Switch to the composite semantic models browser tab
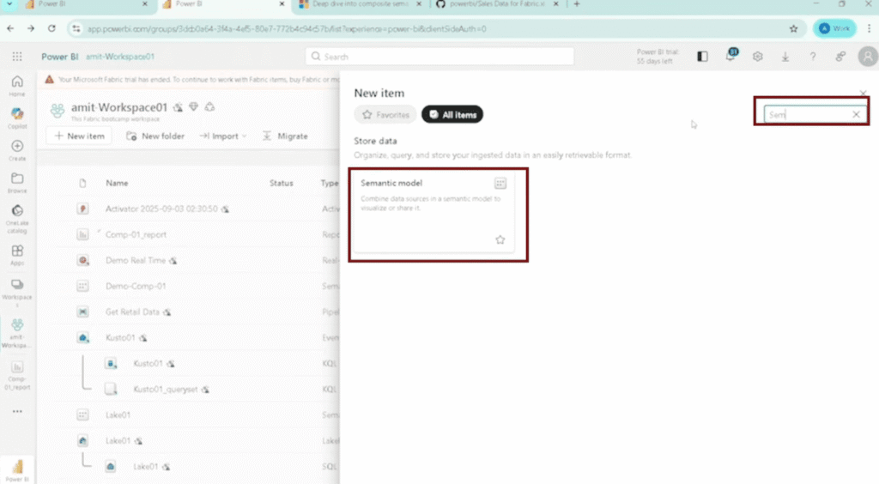Image resolution: width=879 pixels, height=484 pixels. (x=359, y=4)
